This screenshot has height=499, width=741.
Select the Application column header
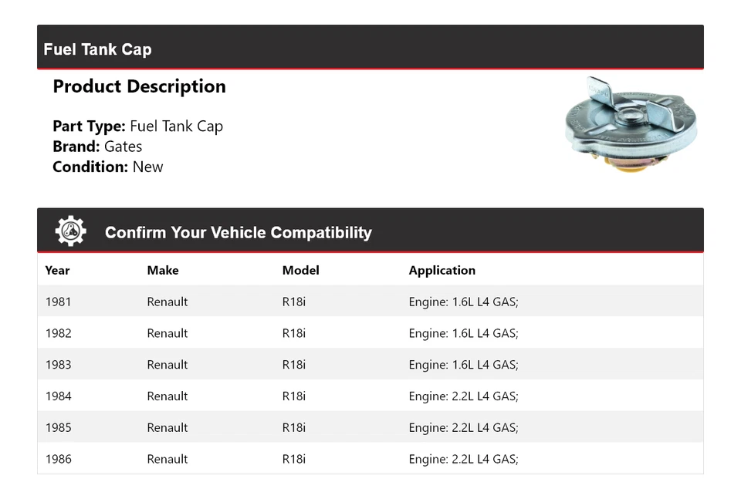(x=442, y=270)
